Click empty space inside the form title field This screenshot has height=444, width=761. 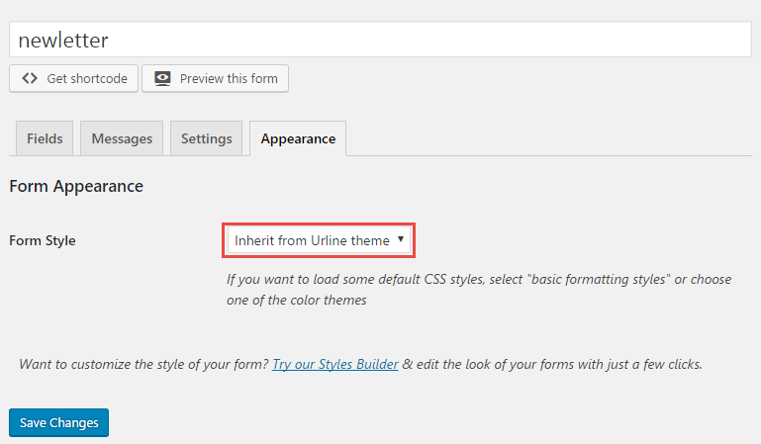[428, 40]
